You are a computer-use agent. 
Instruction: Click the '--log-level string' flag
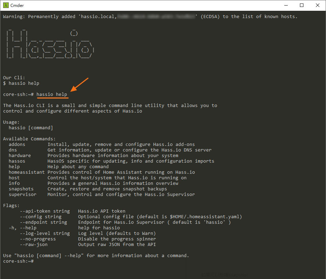tap(45, 233)
